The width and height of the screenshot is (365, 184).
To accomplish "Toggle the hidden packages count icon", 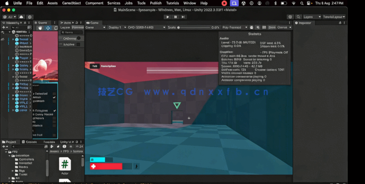I will (x=79, y=147).
